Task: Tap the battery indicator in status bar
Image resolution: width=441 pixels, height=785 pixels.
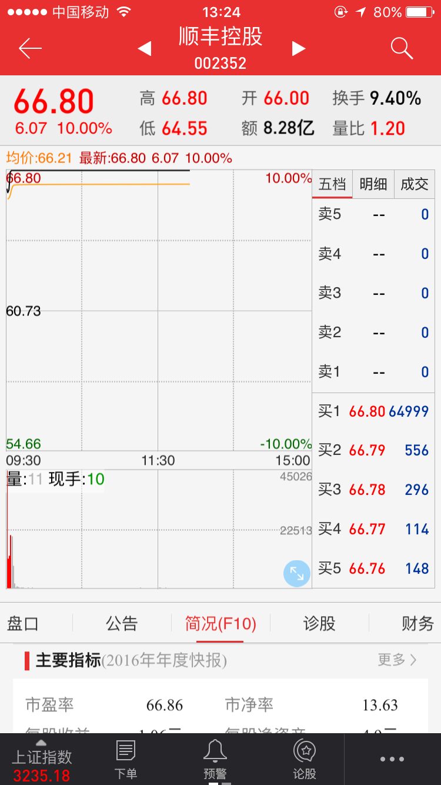Action: coord(420,12)
